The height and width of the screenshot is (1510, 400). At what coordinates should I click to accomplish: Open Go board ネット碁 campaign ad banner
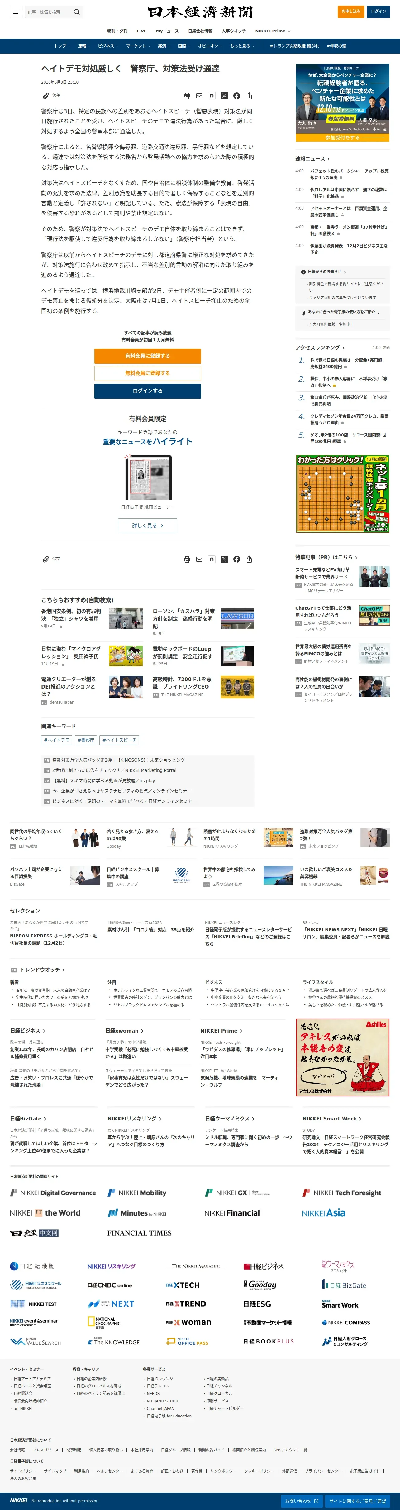343,494
